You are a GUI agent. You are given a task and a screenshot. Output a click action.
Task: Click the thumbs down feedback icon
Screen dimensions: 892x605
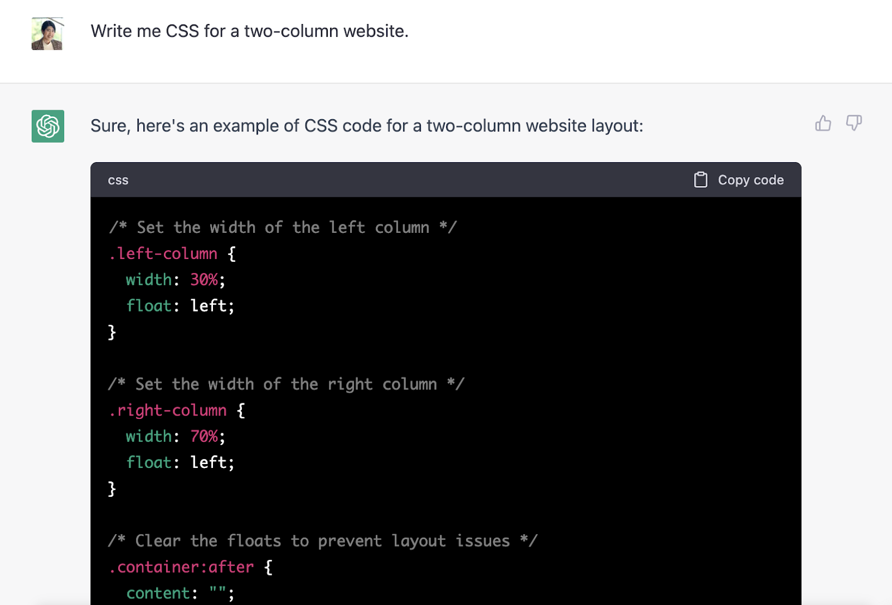coord(854,123)
